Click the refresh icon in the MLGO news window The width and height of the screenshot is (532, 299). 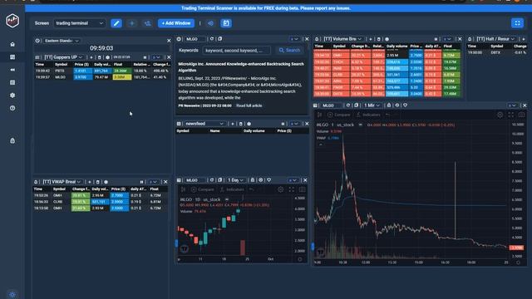click(x=212, y=39)
